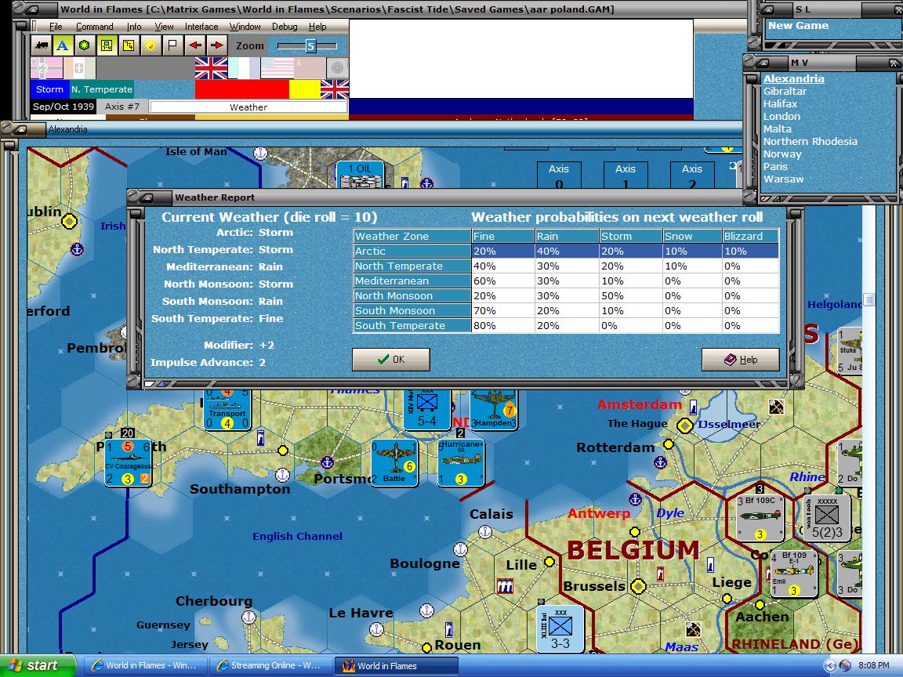The height and width of the screenshot is (677, 903).
Task: Click New Game in the S L window
Action: (798, 25)
